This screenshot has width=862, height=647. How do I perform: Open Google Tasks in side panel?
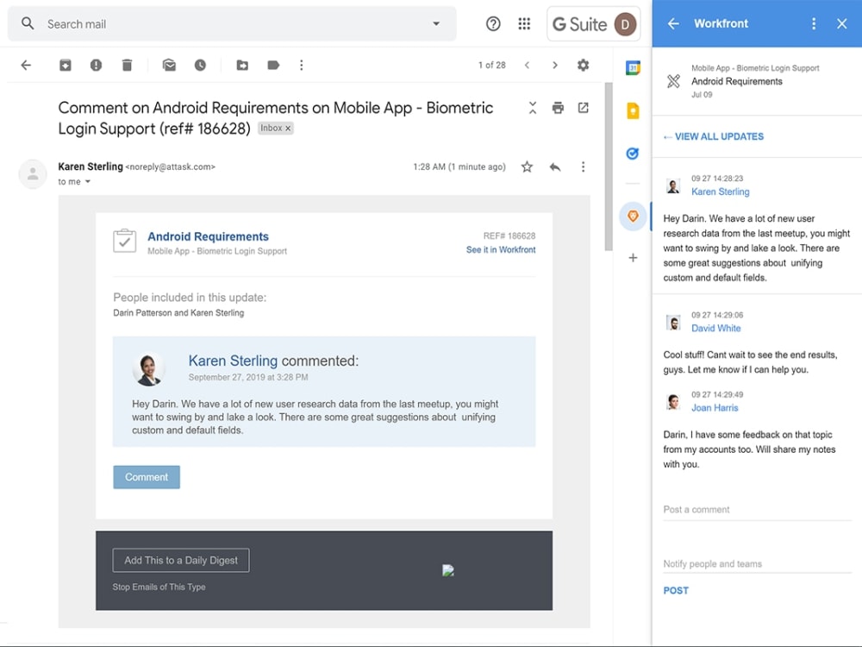(633, 154)
